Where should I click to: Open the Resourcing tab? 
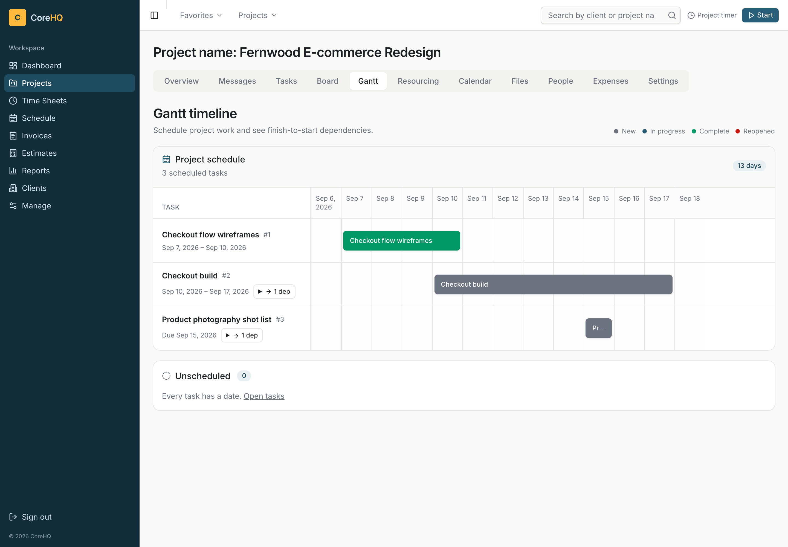[418, 81]
